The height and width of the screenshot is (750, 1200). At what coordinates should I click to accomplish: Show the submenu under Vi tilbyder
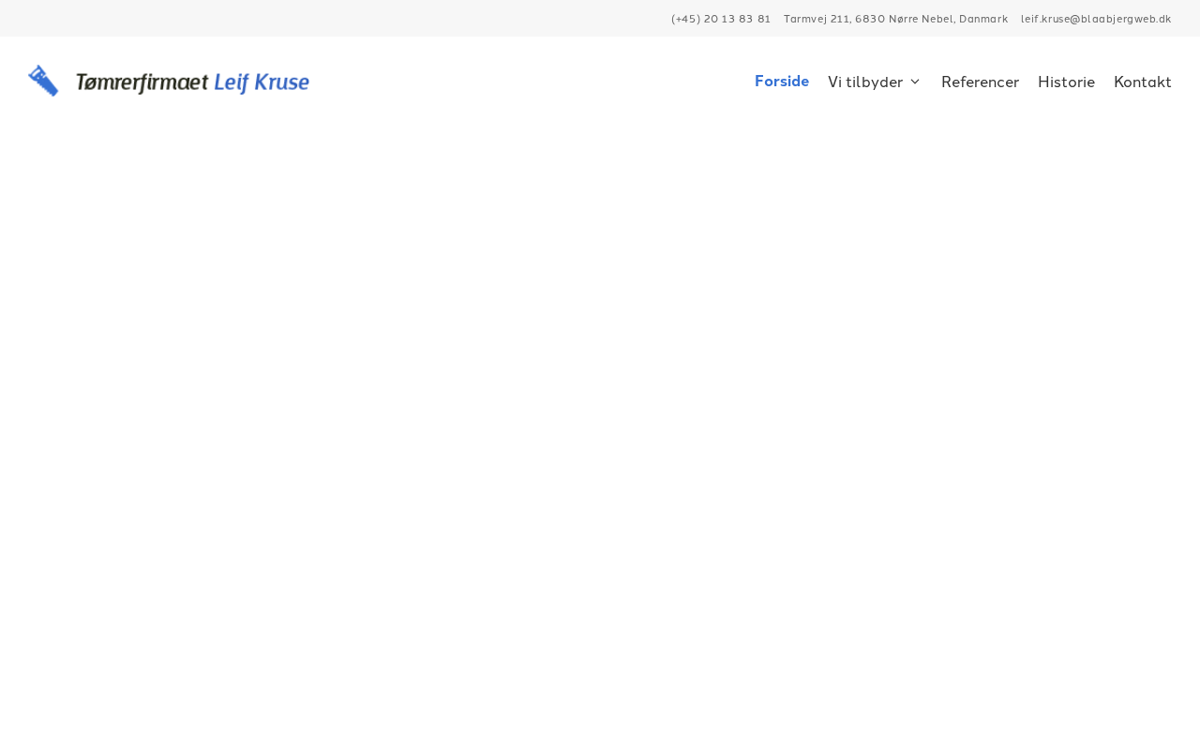[x=875, y=82]
